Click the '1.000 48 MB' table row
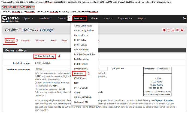Screen dimensions: 188x113 [157, 82]
